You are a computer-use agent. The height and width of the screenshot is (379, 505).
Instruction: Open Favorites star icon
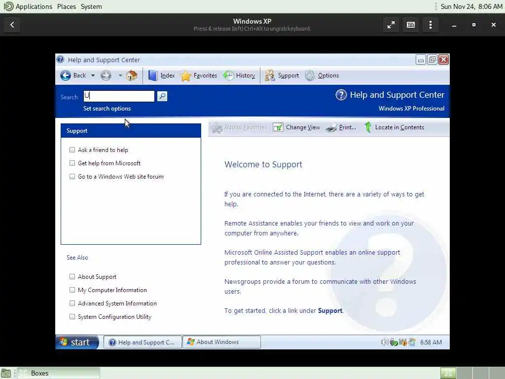[x=186, y=76]
